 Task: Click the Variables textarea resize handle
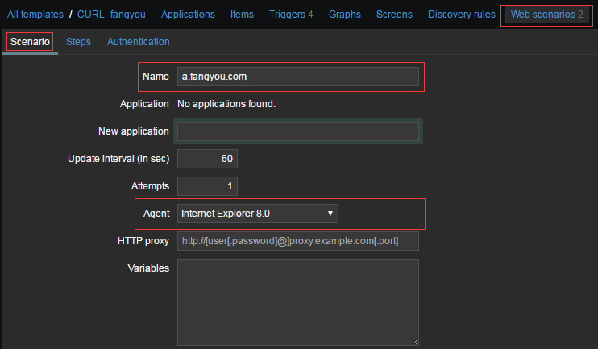pyautogui.click(x=415, y=342)
